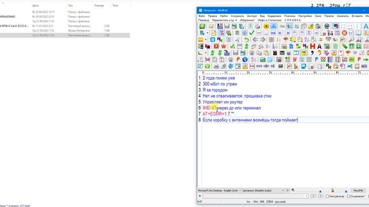This screenshot has width=369, height=207.
Task: Click the grey right arrow navigation icon
Action: coord(262,40)
